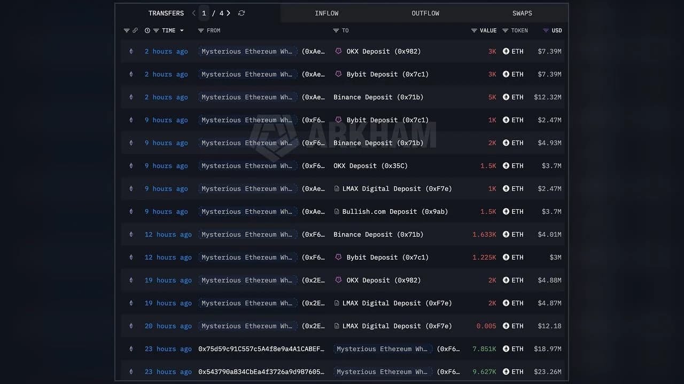The width and height of the screenshot is (684, 384).
Task: Click the page number field showing 1
Action: click(204, 13)
